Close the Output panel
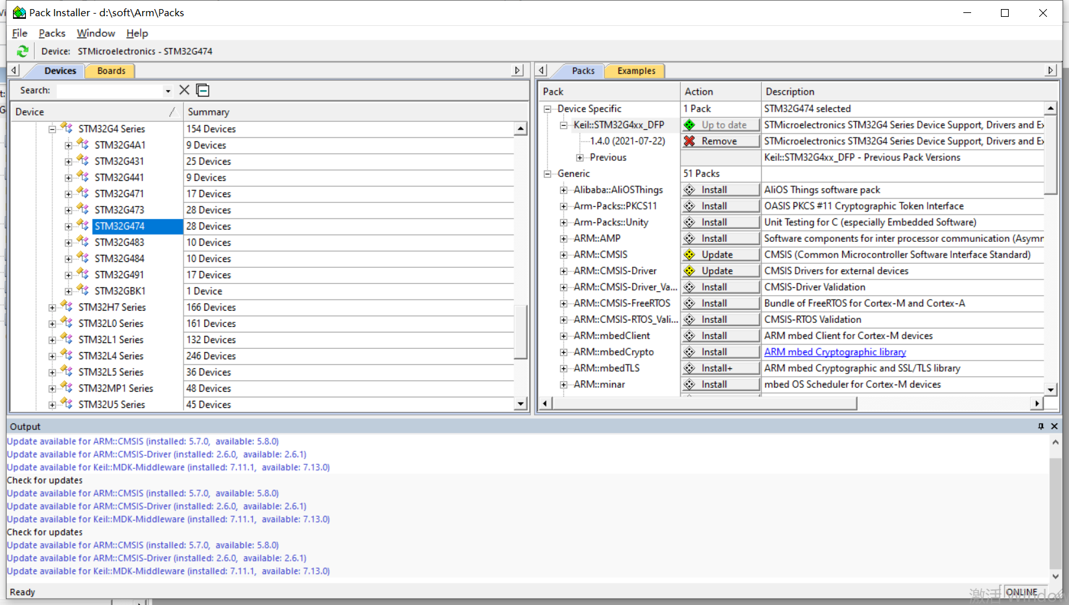This screenshot has width=1069, height=605. [x=1054, y=426]
